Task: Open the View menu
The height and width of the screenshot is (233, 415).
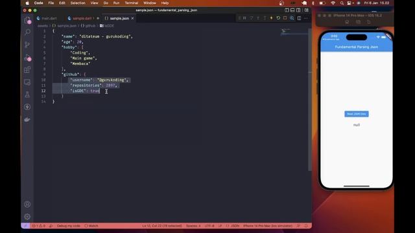Action: point(94,3)
